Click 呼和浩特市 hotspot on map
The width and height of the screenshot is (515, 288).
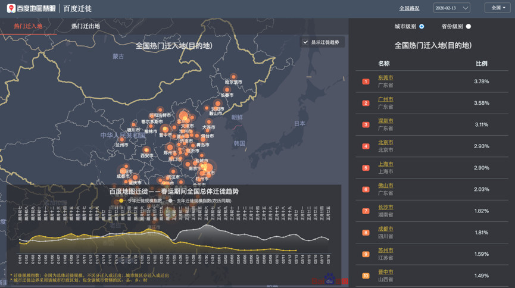coord(160,110)
